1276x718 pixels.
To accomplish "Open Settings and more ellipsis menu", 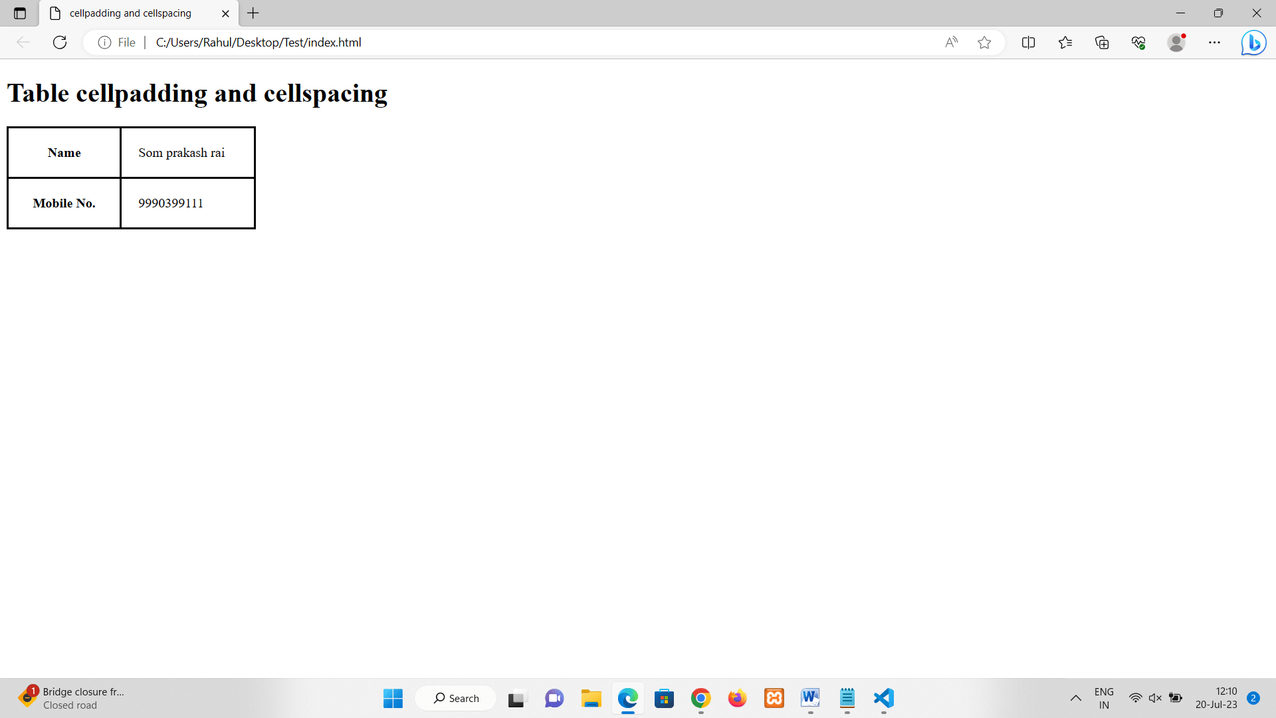I will click(x=1214, y=43).
